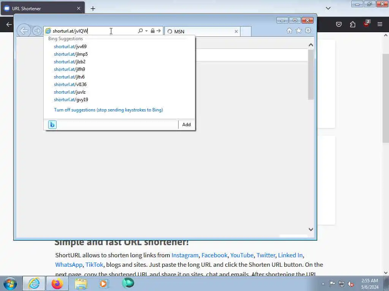Open the Windows Explorer folder taskbar icon
The width and height of the screenshot is (389, 291).
click(x=81, y=284)
